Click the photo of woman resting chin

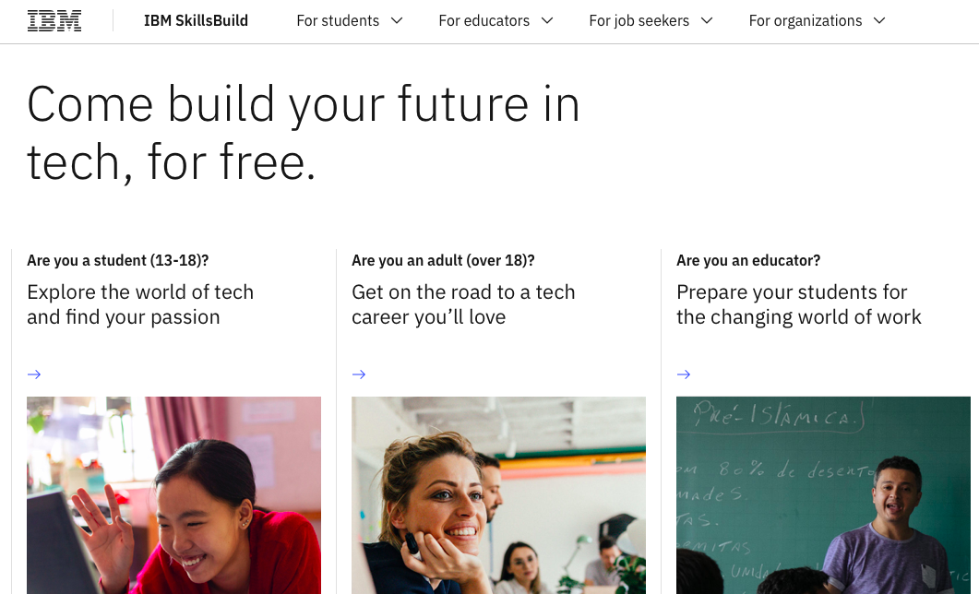[498, 495]
